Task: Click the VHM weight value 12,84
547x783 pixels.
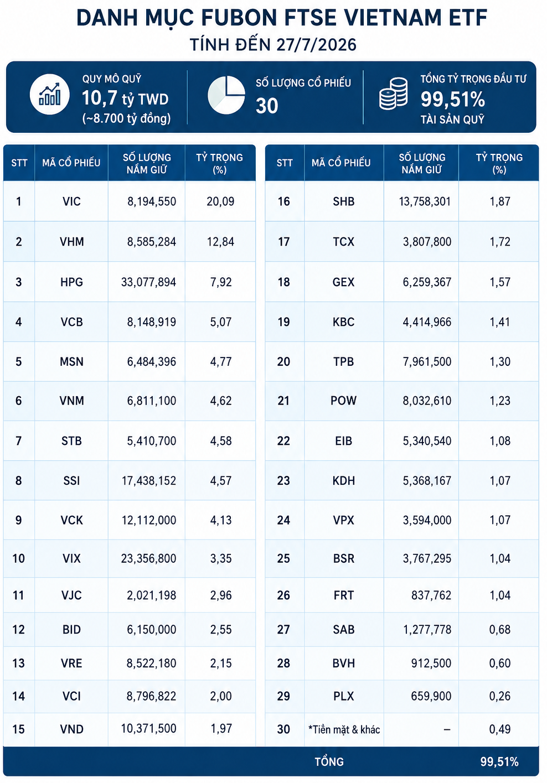Action: (x=220, y=242)
